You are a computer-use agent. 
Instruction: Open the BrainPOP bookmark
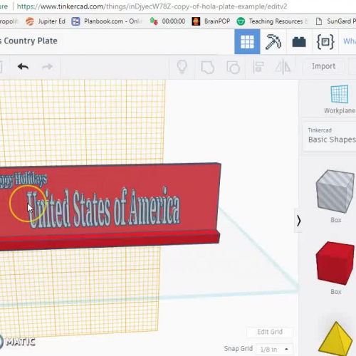tap(211, 21)
